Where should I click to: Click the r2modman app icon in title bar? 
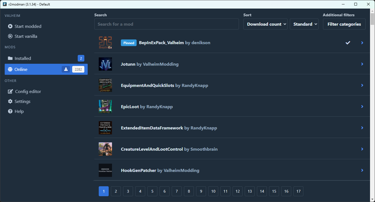tap(5, 4)
